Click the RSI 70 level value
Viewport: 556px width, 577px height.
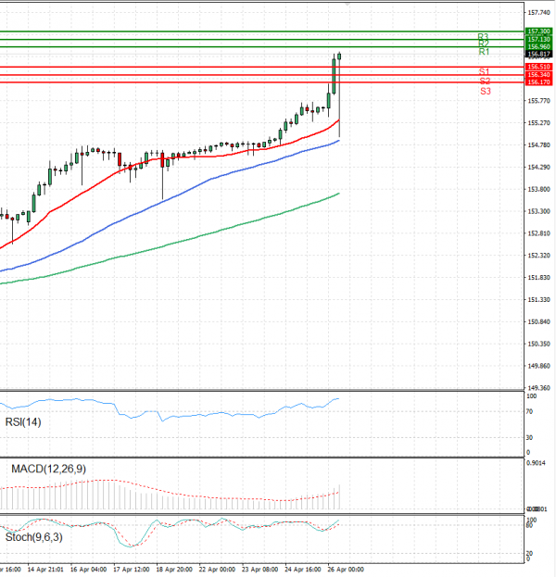(x=529, y=411)
